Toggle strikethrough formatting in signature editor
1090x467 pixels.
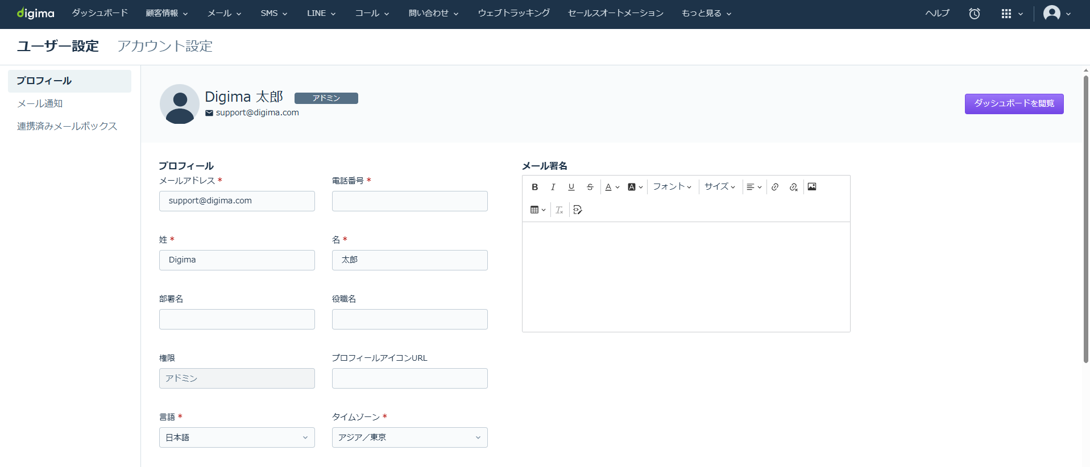[x=590, y=187]
